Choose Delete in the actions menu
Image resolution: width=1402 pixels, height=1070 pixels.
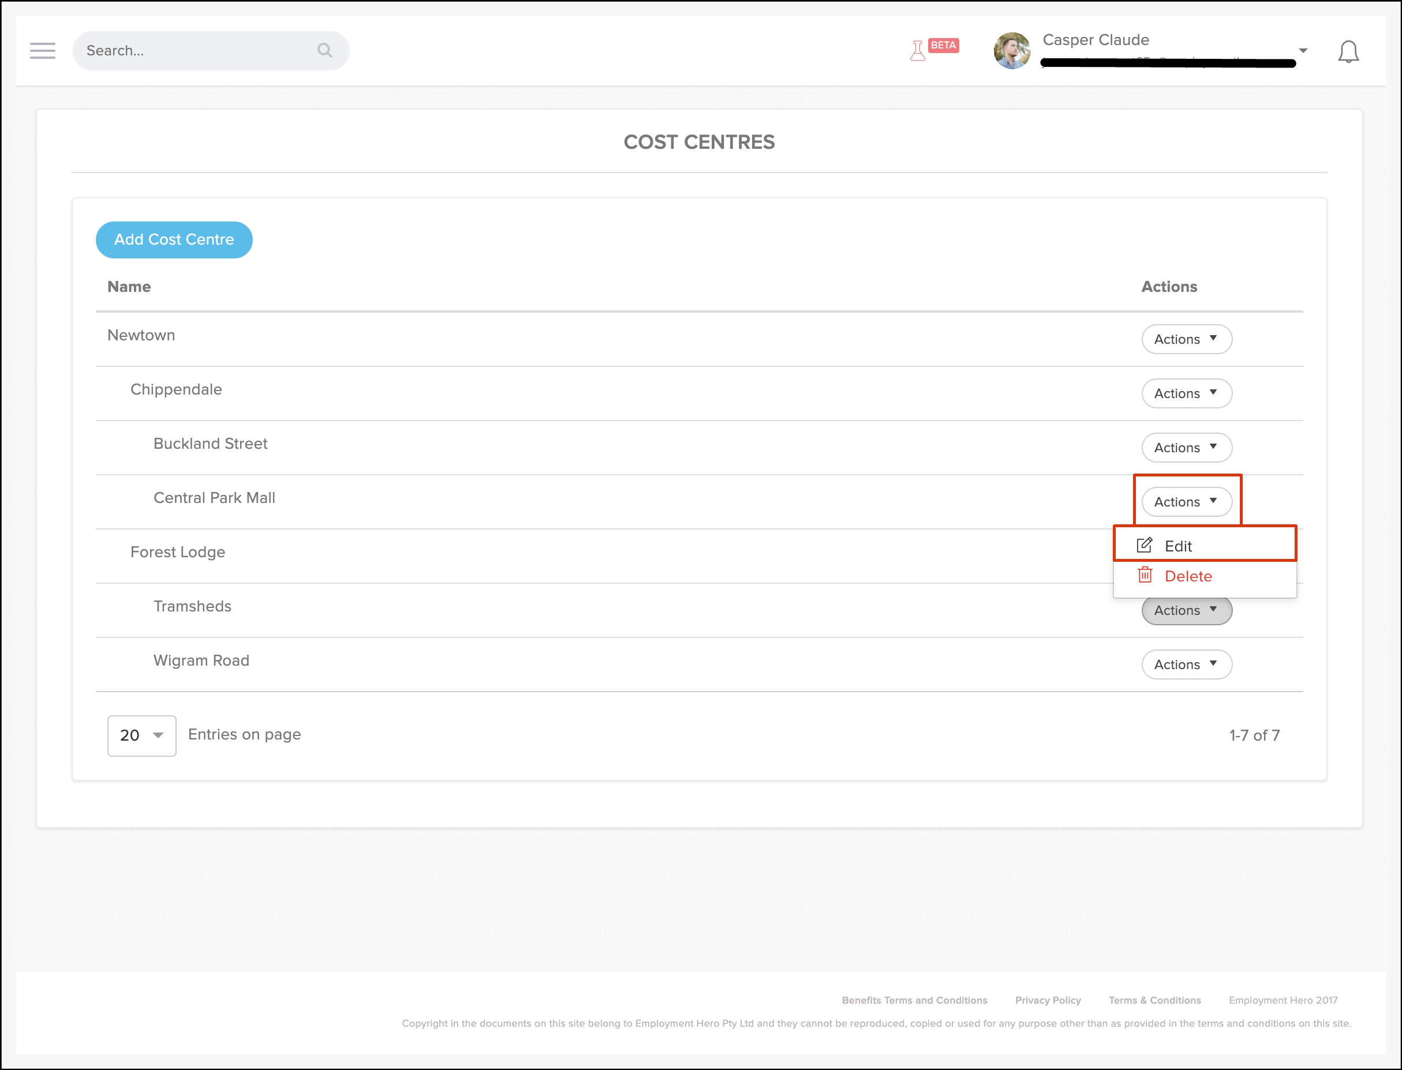(1188, 576)
